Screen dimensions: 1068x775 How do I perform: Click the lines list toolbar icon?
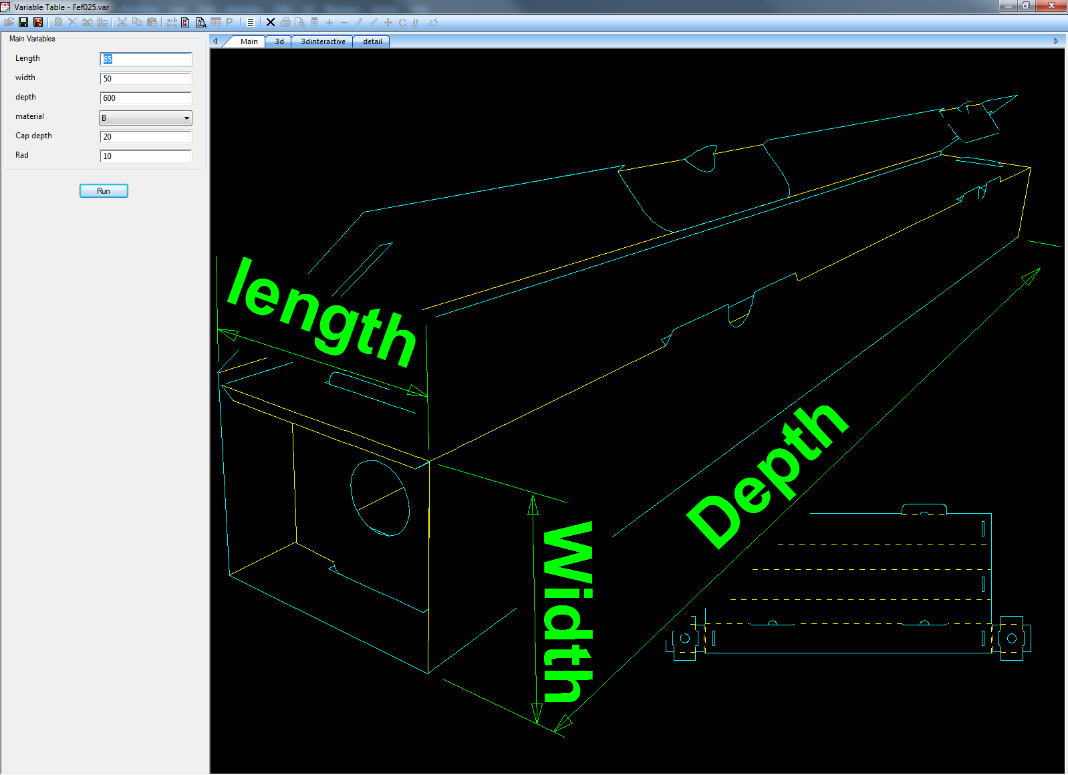251,22
